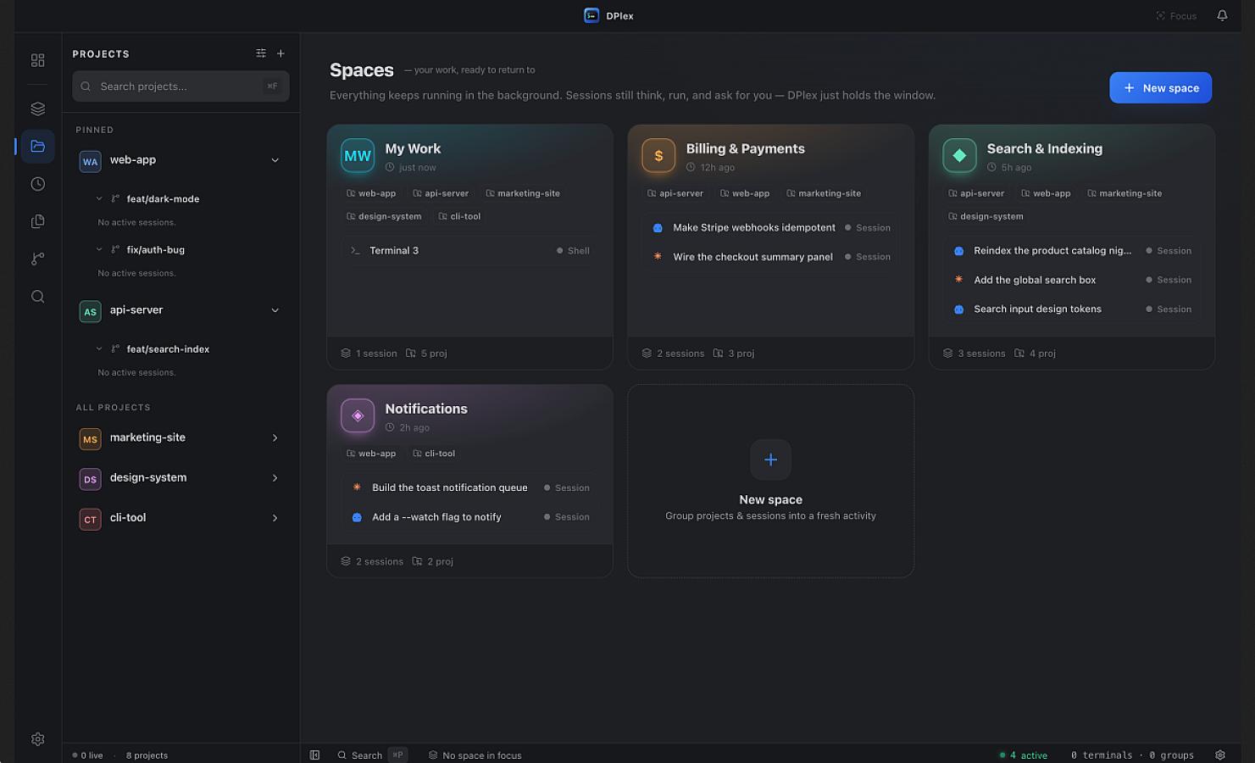Click api-server tag in Billing & Payments card
This screenshot has width=1255, height=763.
(x=675, y=193)
